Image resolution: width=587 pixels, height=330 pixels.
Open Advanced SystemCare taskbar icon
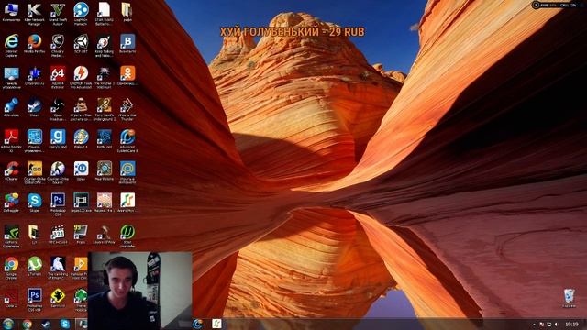[198, 324]
